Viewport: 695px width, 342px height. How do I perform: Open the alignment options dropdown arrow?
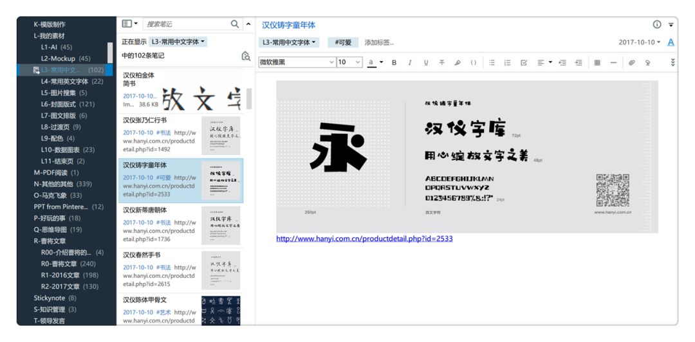(x=550, y=62)
